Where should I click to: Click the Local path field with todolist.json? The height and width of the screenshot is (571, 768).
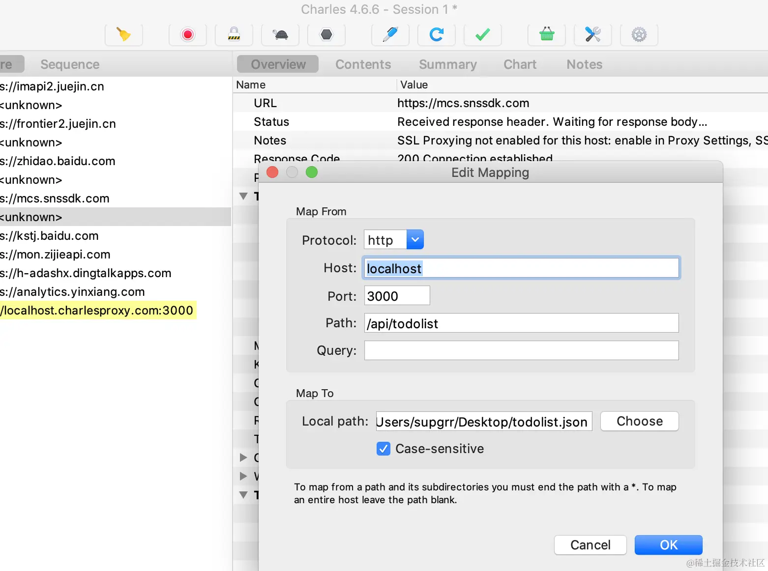point(484,422)
